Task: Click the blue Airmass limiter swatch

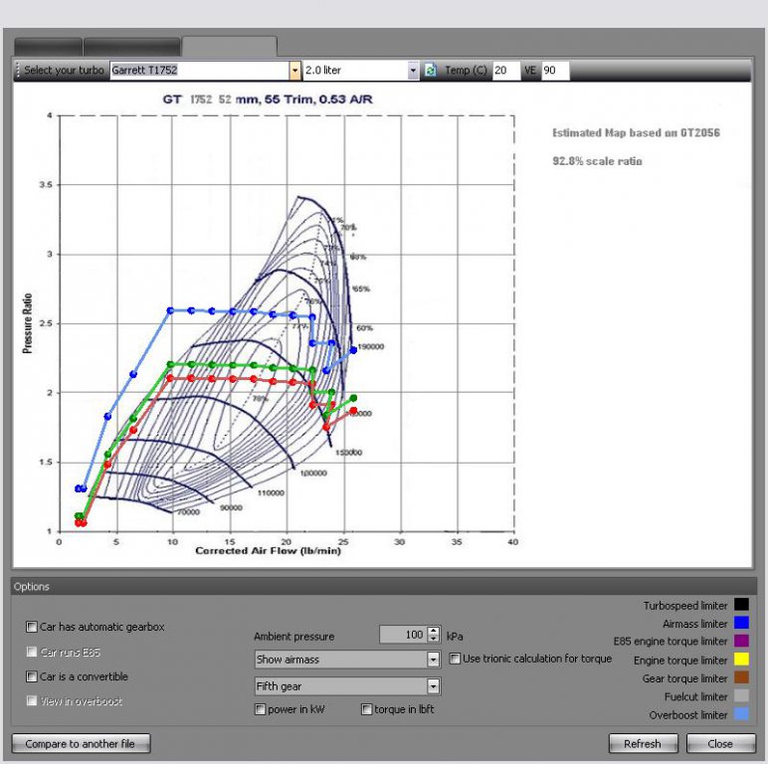Action: (x=741, y=623)
